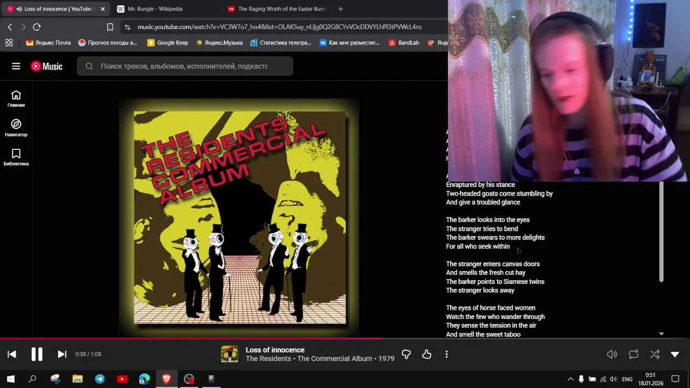This screenshot has width=690, height=388.
Task: Open the Навигатор explore section
Action: pos(16,128)
